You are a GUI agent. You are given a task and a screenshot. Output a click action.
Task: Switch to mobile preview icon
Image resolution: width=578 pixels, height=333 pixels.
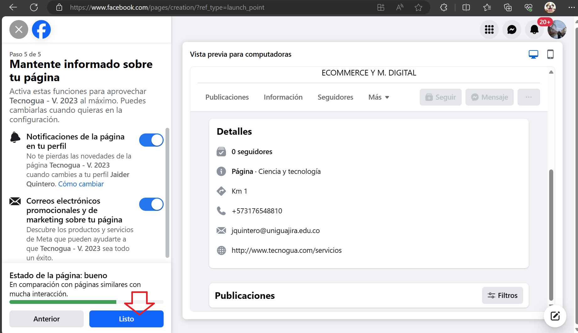pos(550,54)
